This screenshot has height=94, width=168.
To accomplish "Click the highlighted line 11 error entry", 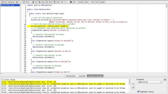I will [x=64, y=83].
